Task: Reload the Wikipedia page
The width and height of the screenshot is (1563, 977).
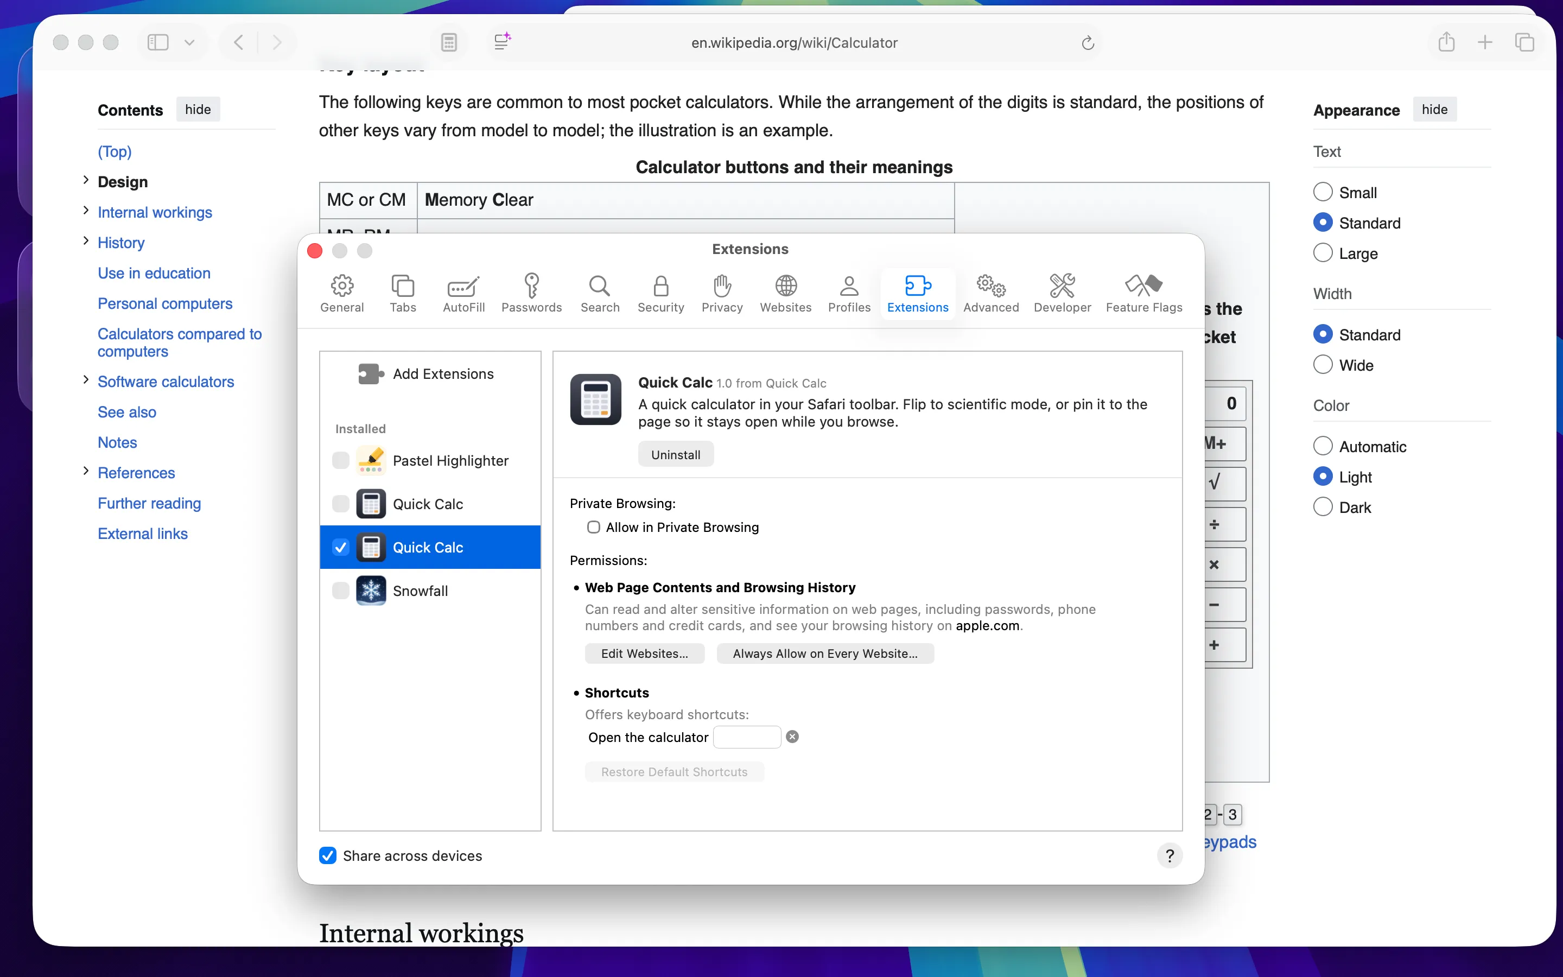Action: click(x=1088, y=43)
